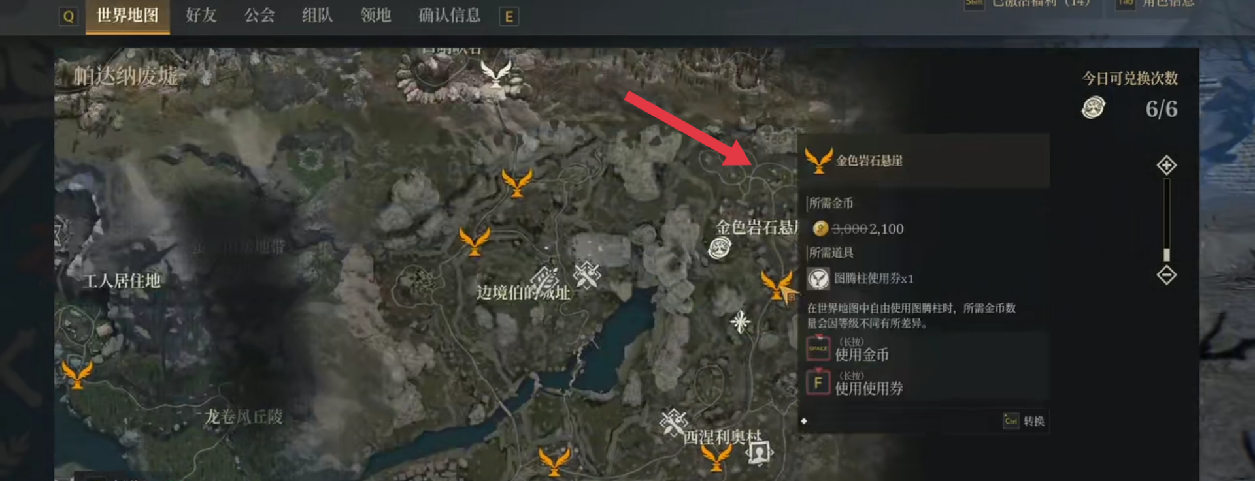
Task: Click the crossed-swords icon near 西涅利奥村
Action: point(673,422)
